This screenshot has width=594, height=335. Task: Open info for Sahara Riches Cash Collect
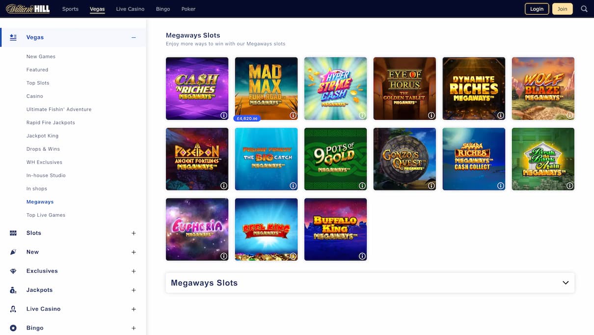pyautogui.click(x=501, y=186)
